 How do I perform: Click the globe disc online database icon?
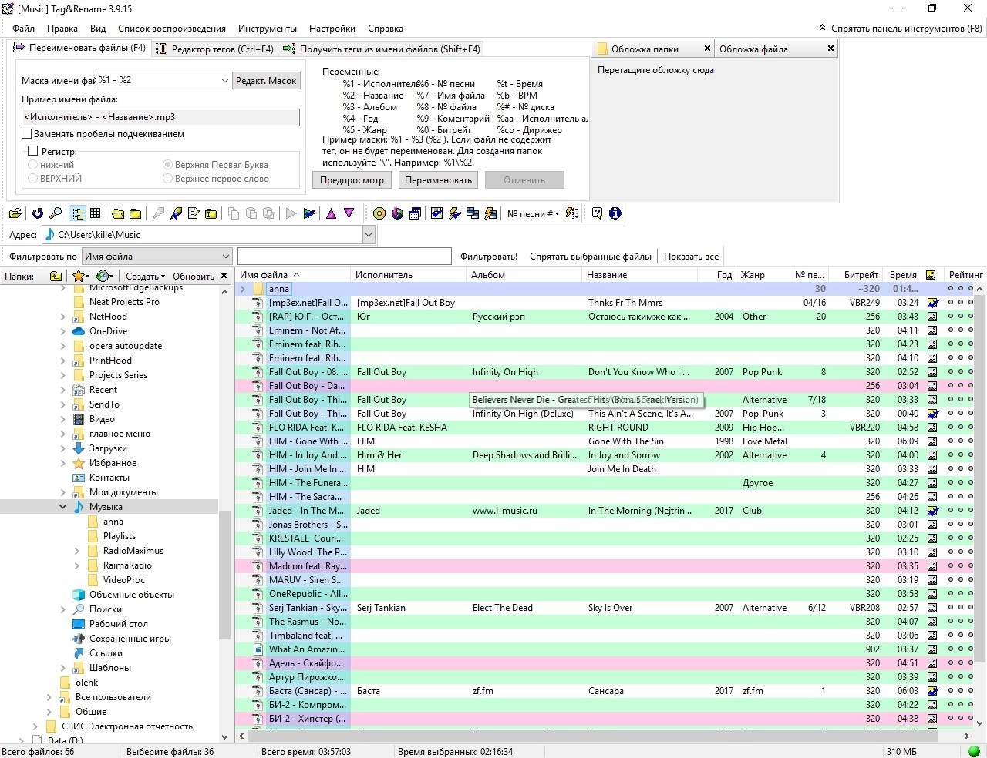click(x=397, y=213)
